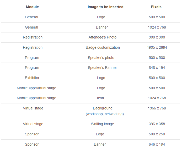Click the Exhibitor module cell
The height and width of the screenshot is (149, 182).
pos(32,78)
